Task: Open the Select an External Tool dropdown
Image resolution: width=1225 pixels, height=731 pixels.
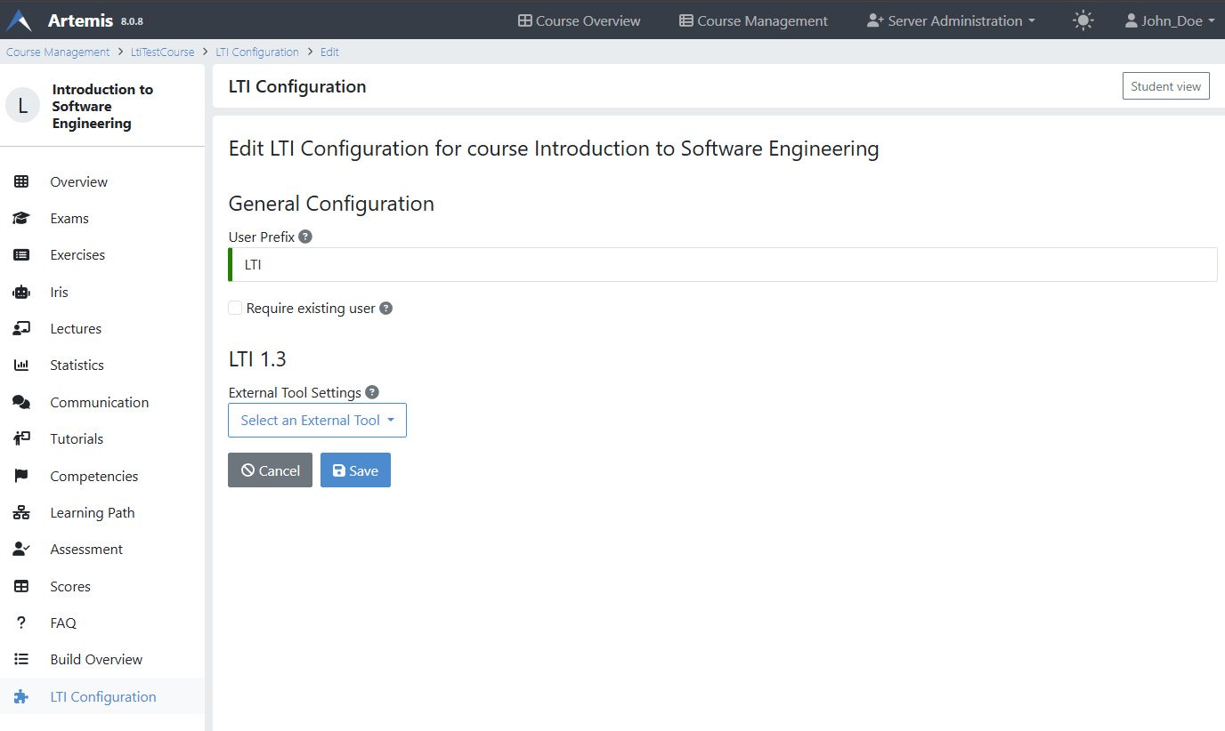Action: [317, 420]
